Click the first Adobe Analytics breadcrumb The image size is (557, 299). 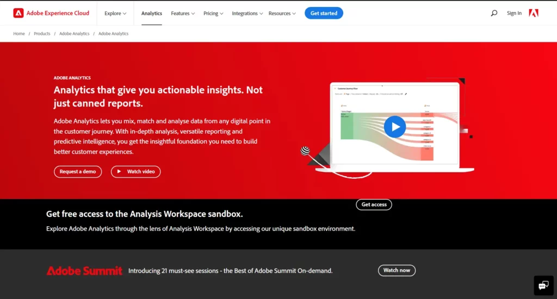(74, 34)
